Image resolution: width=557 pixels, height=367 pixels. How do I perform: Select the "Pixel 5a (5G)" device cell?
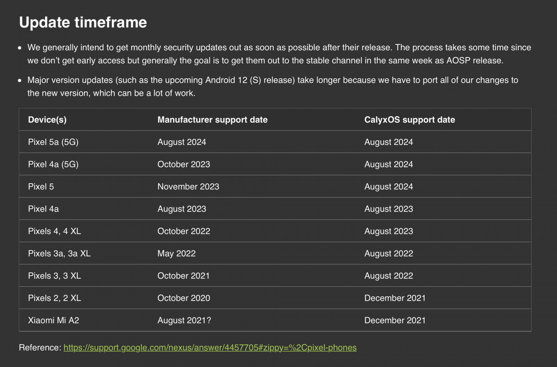tap(53, 142)
